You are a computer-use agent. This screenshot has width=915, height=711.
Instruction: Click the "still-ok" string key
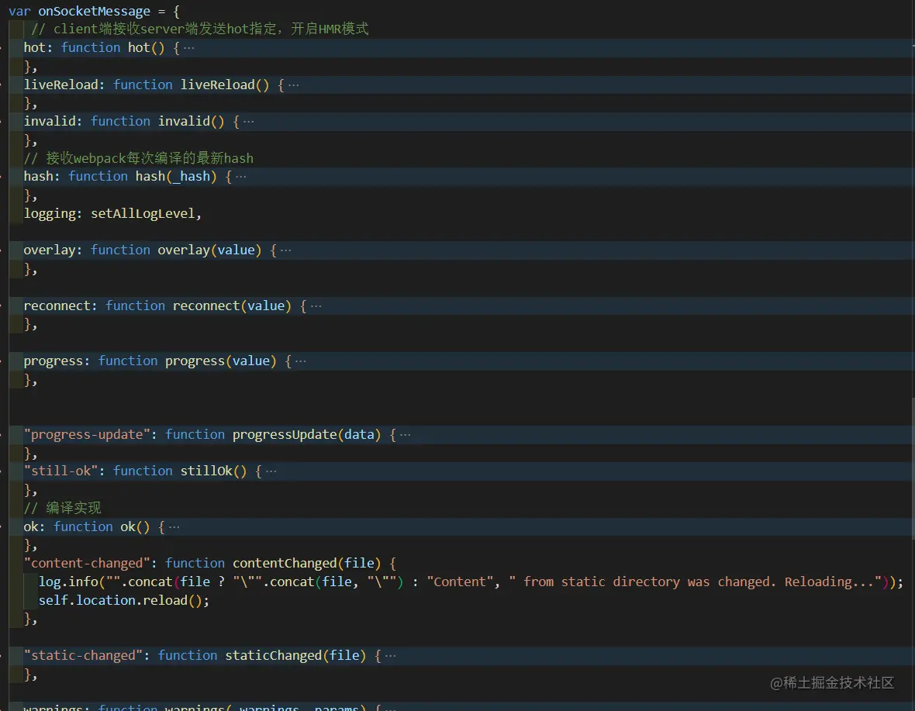coord(60,471)
